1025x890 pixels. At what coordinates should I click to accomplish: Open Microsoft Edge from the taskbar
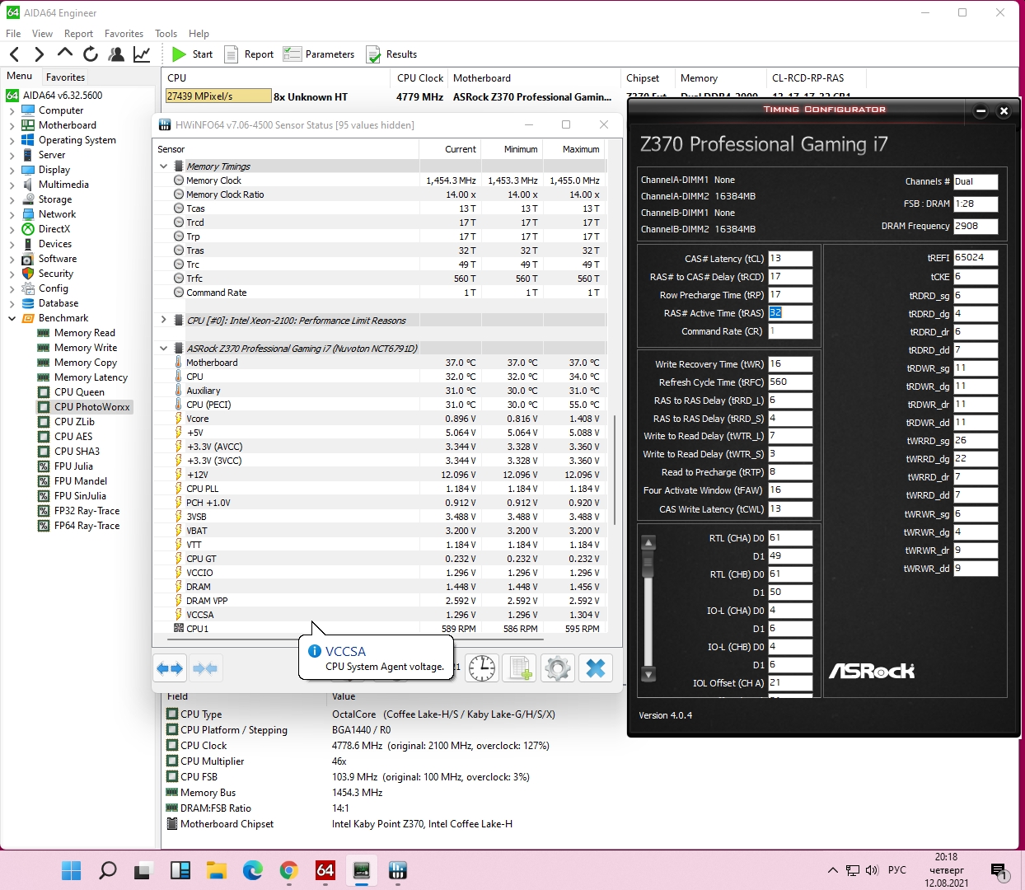253,870
